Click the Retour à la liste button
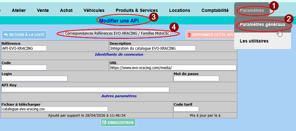This screenshot has height=131, width=296. click(24, 34)
